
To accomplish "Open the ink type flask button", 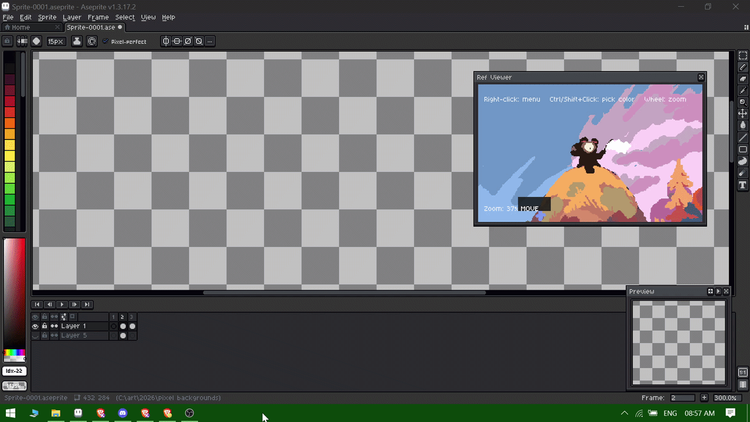I will click(77, 41).
